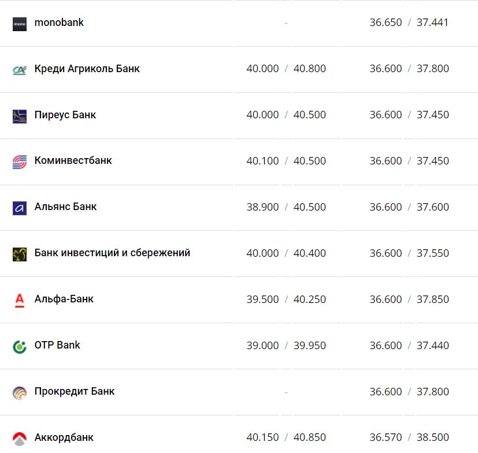Click the Прокредит Банк logo icon

(20, 392)
